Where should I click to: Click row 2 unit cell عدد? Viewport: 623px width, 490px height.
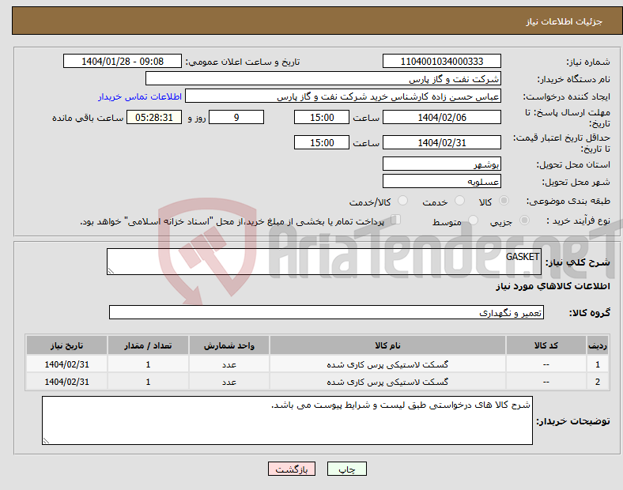[228, 382]
